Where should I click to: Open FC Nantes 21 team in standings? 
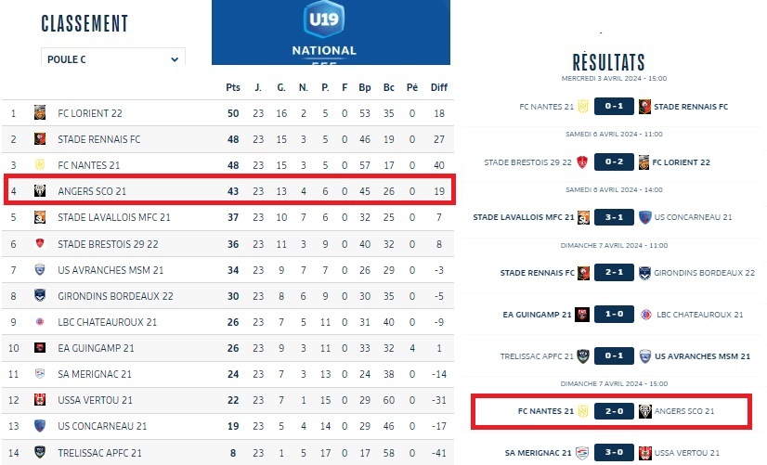[89, 165]
